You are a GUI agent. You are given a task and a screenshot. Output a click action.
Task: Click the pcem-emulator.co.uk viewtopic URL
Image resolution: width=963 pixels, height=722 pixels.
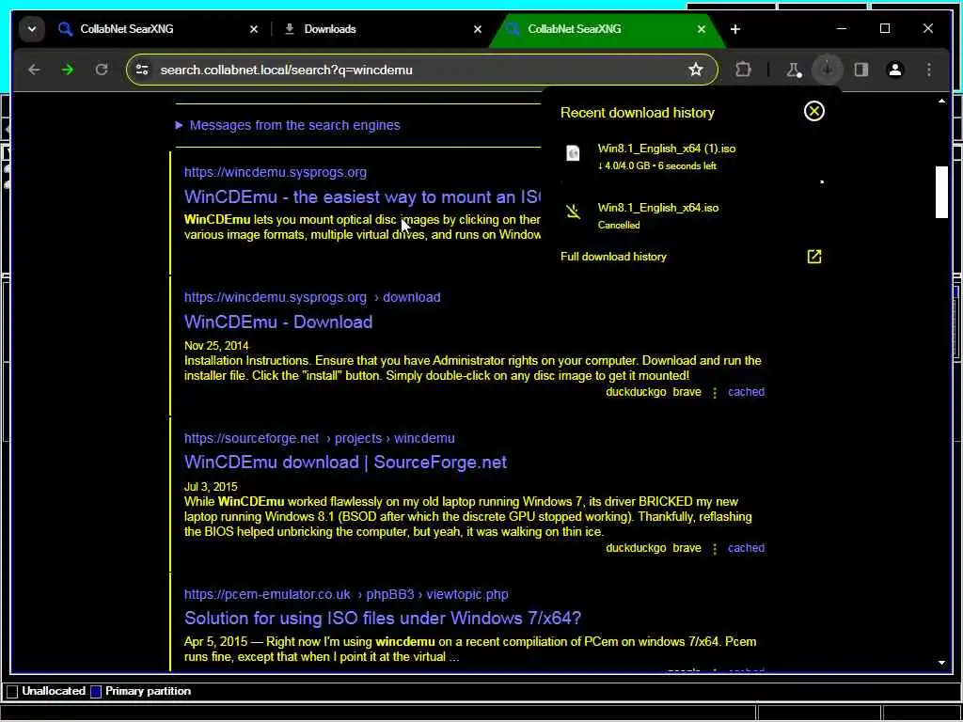point(346,594)
